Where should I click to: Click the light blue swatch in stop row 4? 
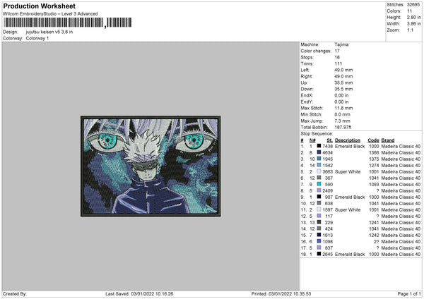319,165
